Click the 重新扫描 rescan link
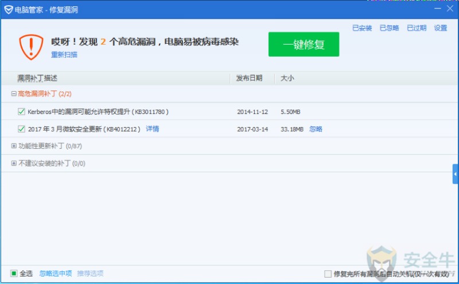Screen dimensions: 459x284 coord(64,54)
